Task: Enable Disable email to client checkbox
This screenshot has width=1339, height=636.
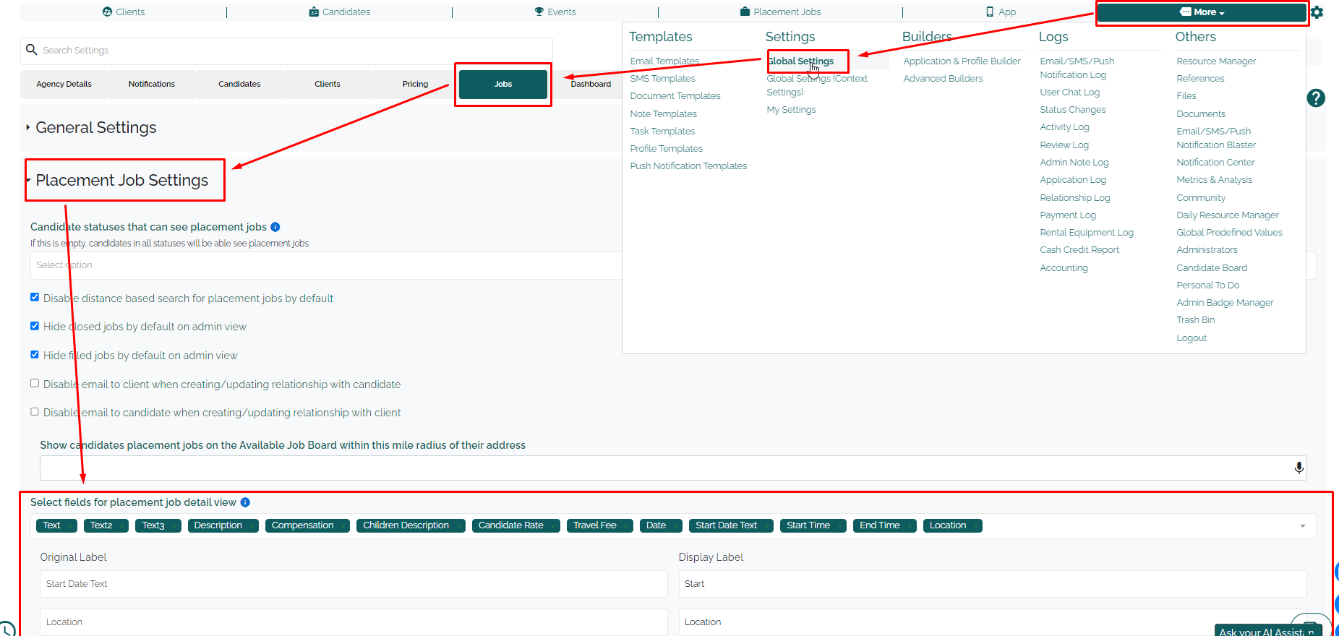Action: [35, 383]
